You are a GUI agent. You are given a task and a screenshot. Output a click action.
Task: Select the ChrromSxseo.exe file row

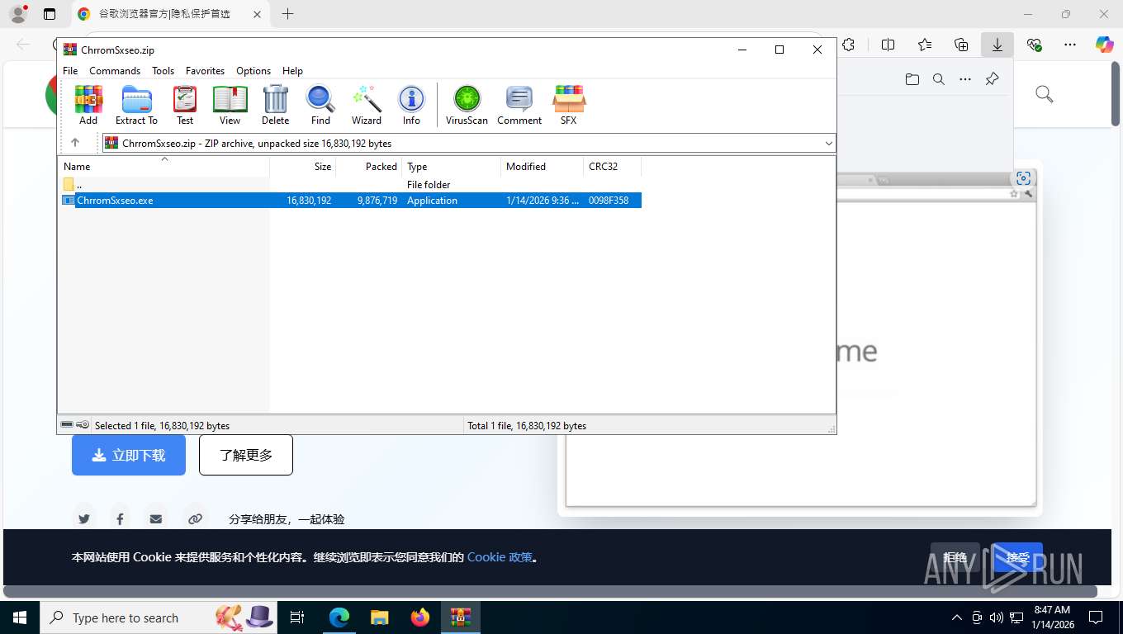(x=349, y=201)
